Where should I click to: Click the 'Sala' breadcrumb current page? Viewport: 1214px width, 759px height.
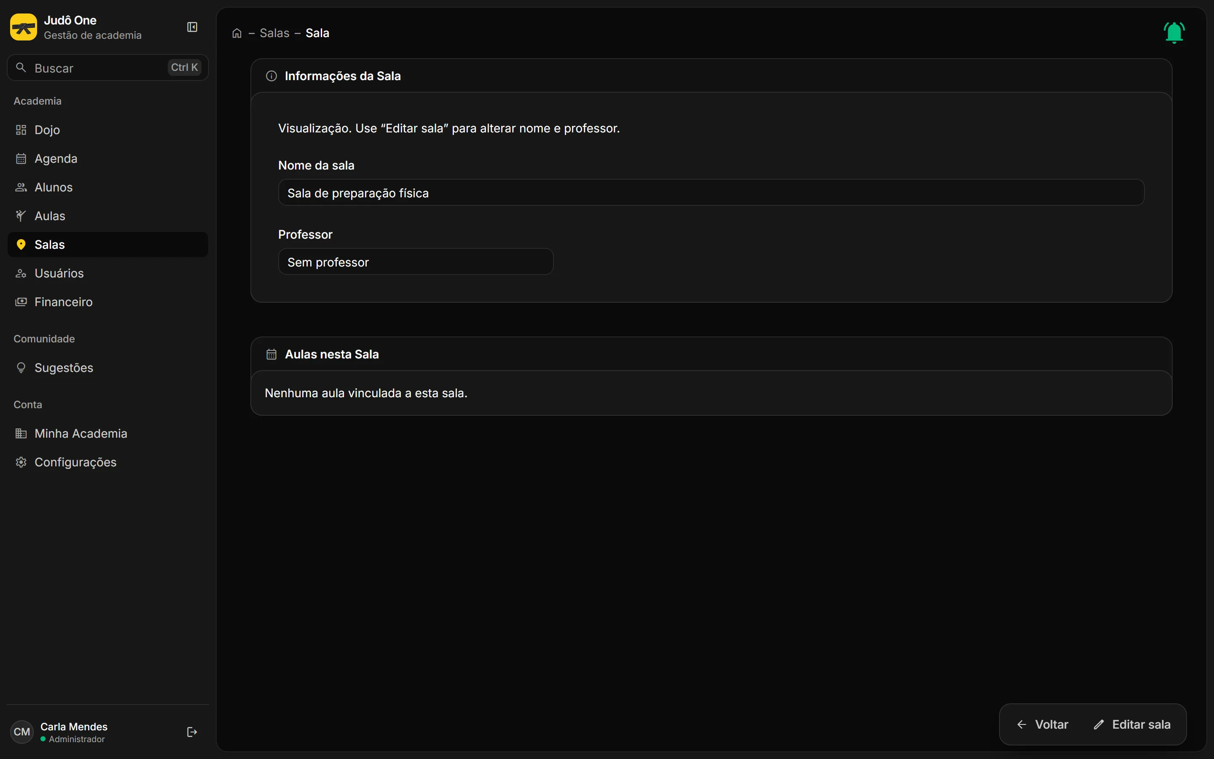click(x=317, y=33)
